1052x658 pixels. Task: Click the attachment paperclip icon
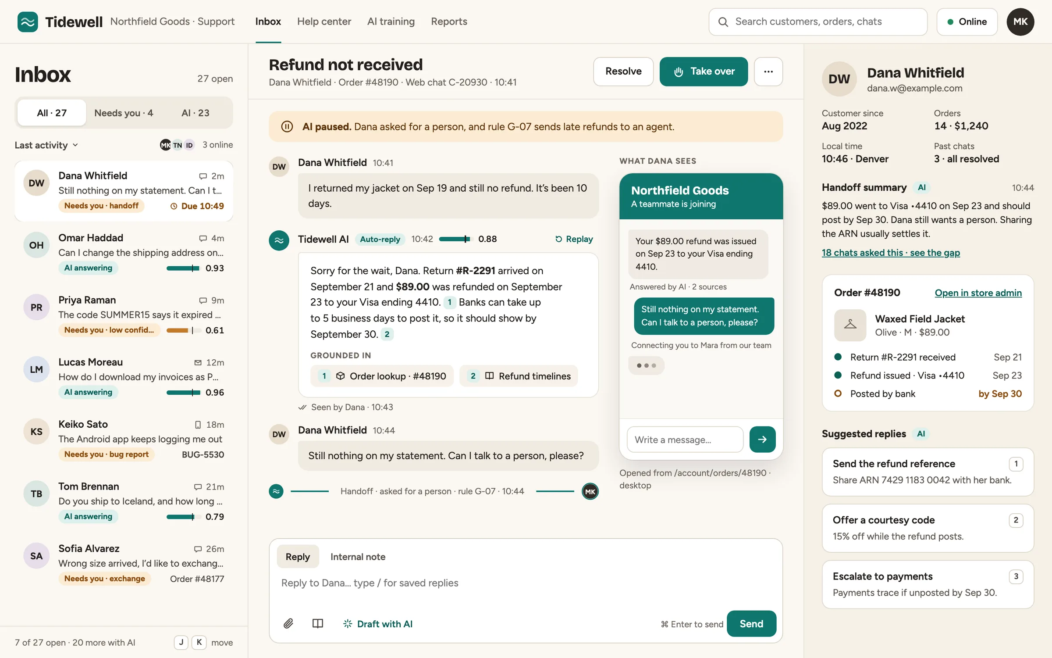(288, 623)
